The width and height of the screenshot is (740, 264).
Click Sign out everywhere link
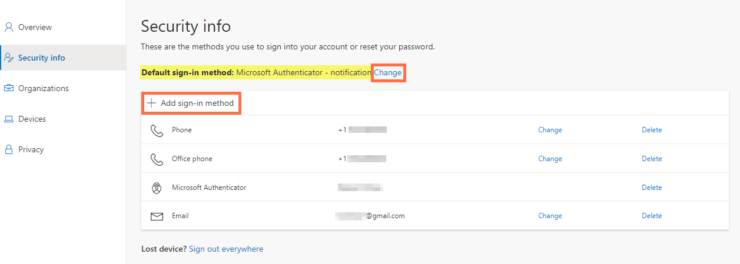point(226,249)
